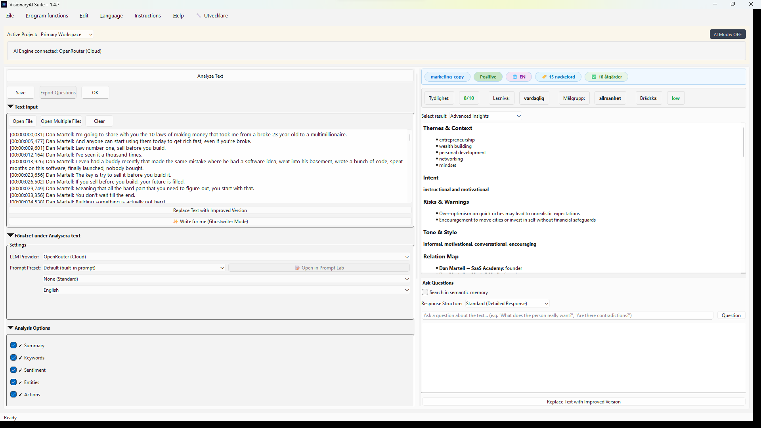The width and height of the screenshot is (761, 428).
Task: Open the Program functions menu
Action: click(x=47, y=16)
